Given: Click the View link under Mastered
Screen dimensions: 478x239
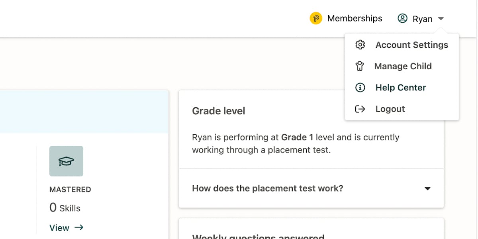Looking at the screenshot, I should [59, 228].
